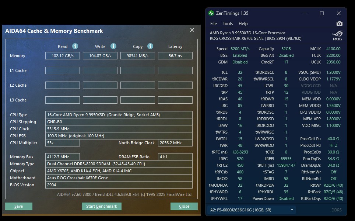Click the Memory Type DDR5-8200 SDRAM field
The height and width of the screenshot is (221, 355).
[x=119, y=164]
